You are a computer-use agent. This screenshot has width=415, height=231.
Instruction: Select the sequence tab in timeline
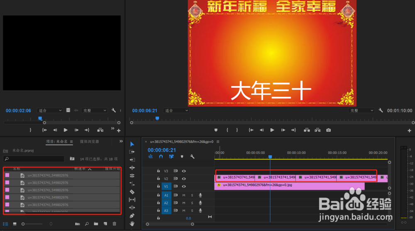[x=182, y=142]
